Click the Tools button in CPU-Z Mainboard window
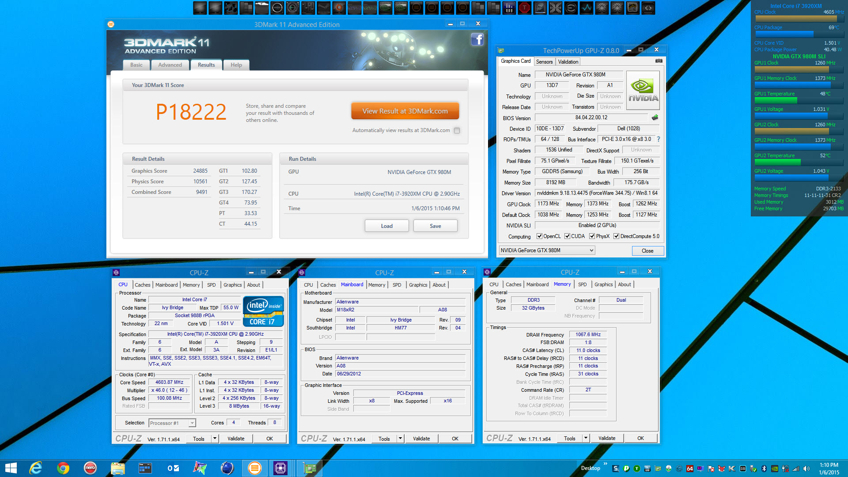 pyautogui.click(x=384, y=439)
